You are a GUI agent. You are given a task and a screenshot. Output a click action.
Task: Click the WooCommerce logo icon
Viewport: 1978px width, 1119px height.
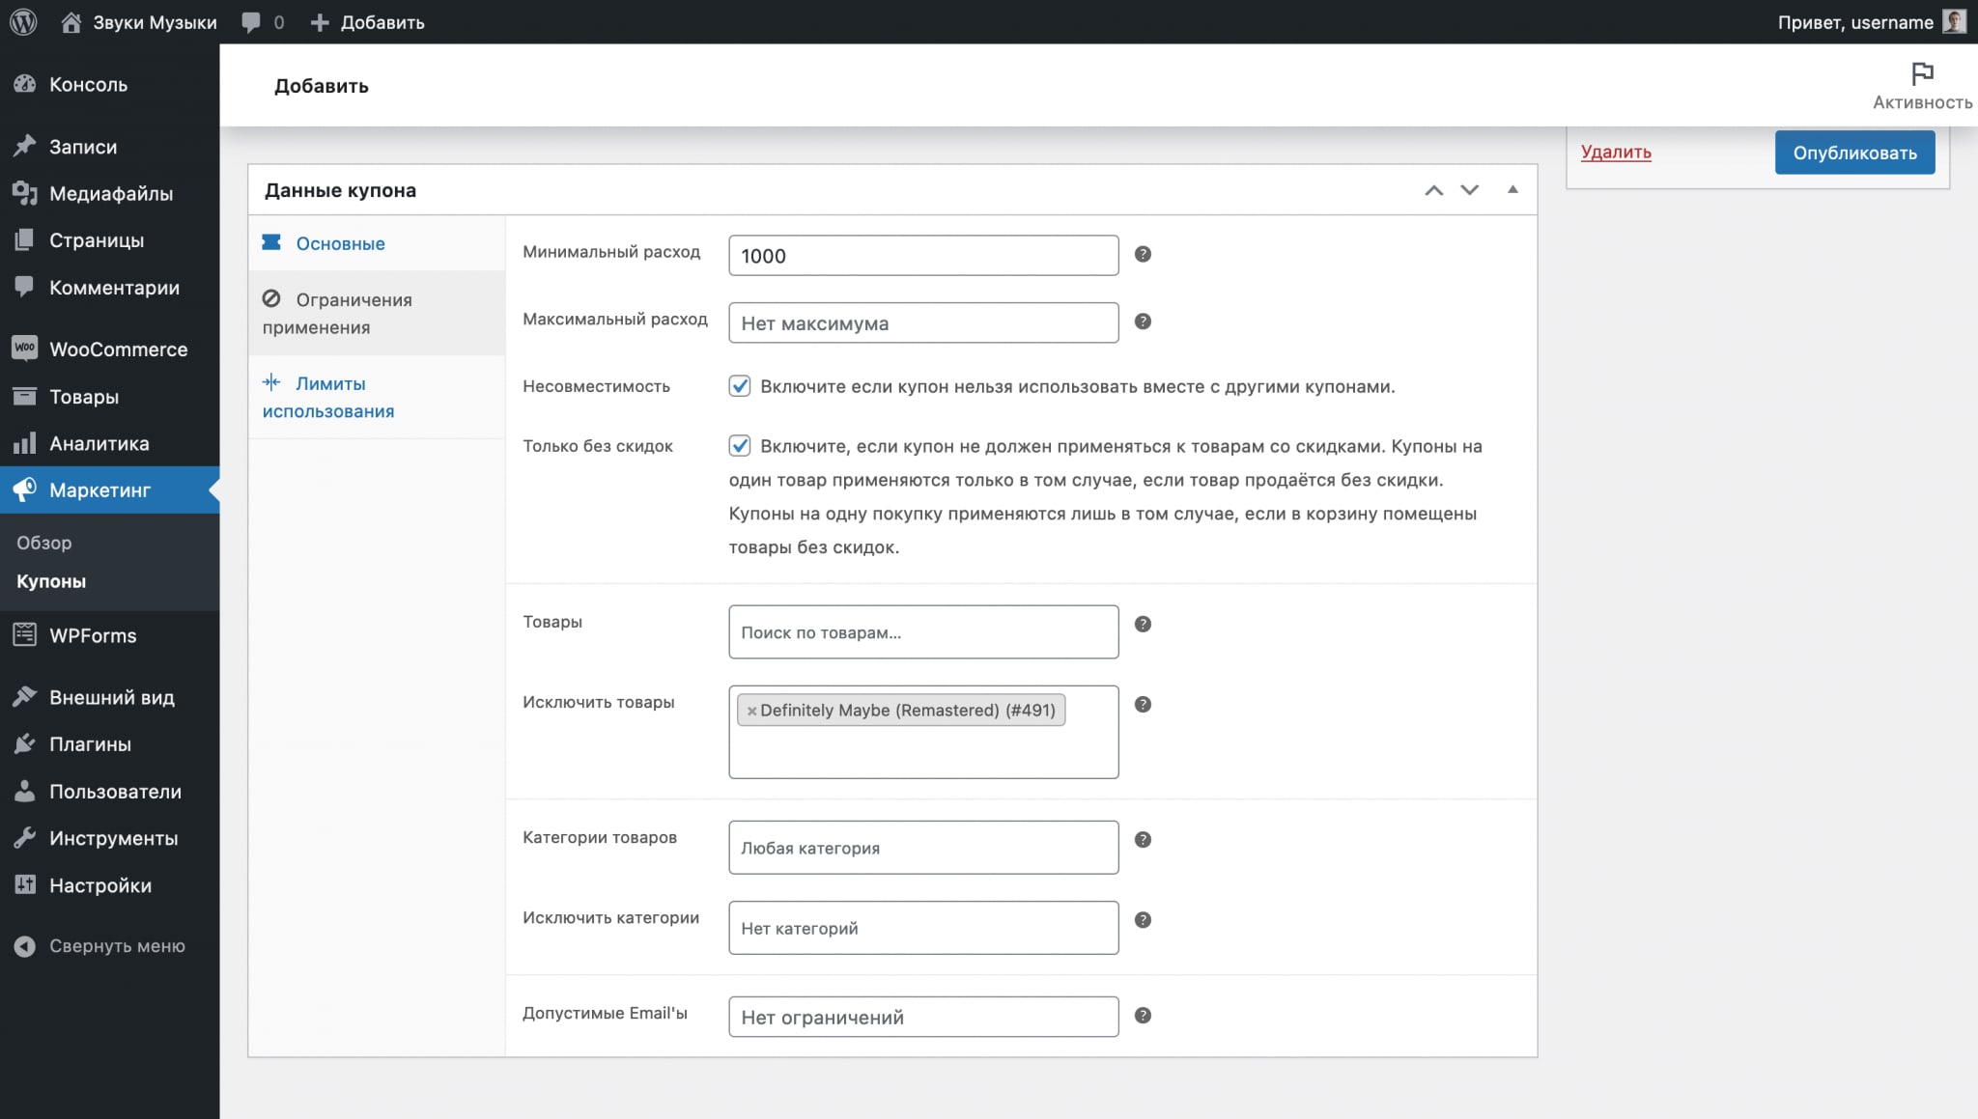coord(25,348)
